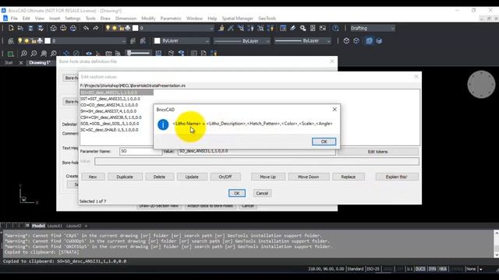
Task: Toggle the lock icon in second-row layer control
Action: tap(33, 40)
